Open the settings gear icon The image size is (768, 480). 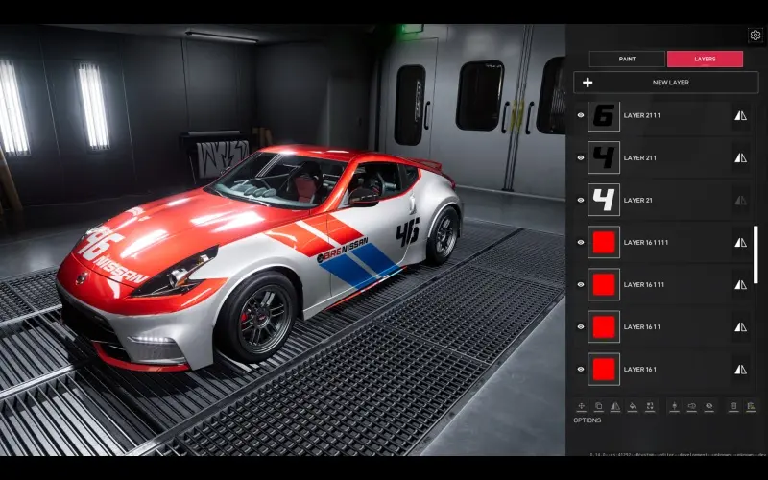(756, 36)
